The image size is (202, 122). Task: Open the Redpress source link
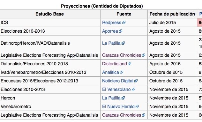(x=112, y=22)
